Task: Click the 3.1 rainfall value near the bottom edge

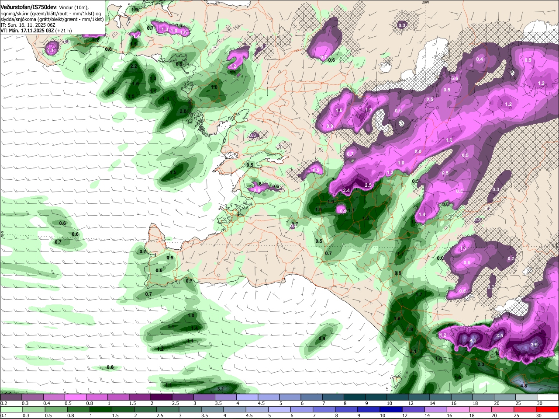Action: click(x=221, y=389)
